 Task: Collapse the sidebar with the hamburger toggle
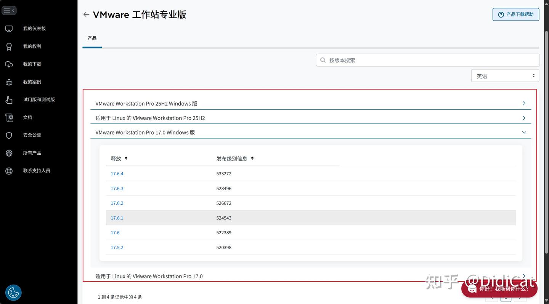click(9, 11)
